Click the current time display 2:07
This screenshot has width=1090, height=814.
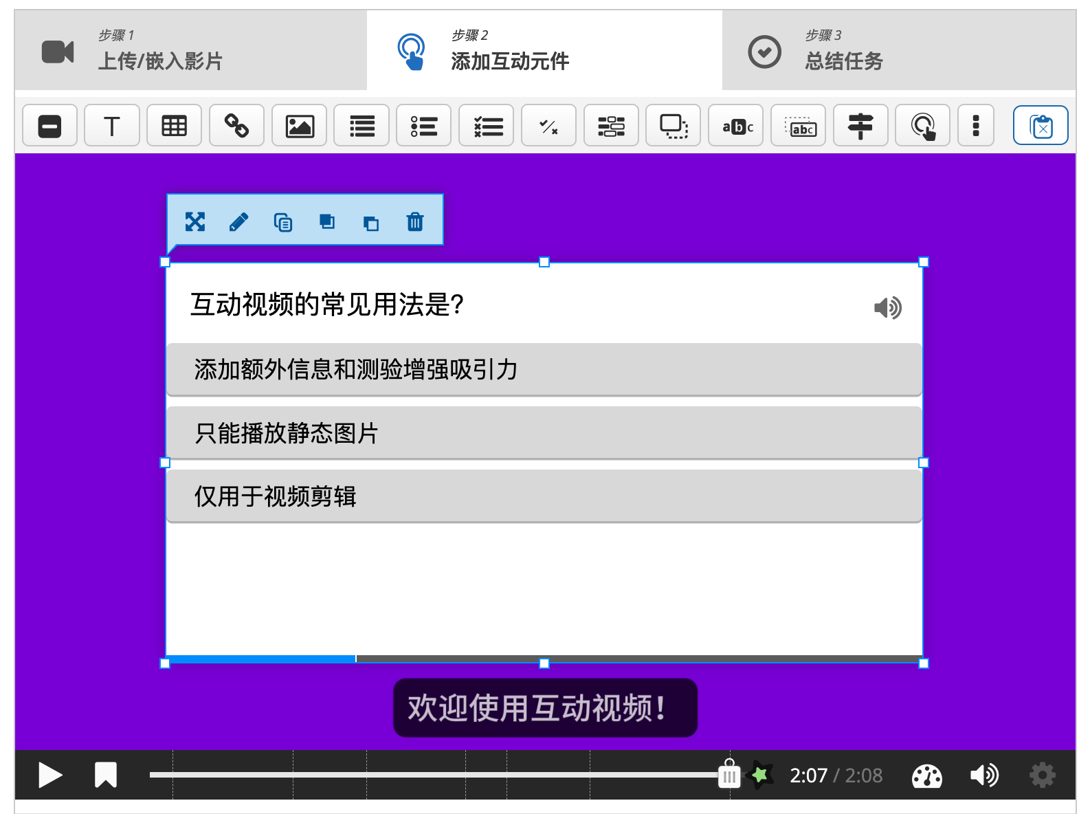pos(808,775)
